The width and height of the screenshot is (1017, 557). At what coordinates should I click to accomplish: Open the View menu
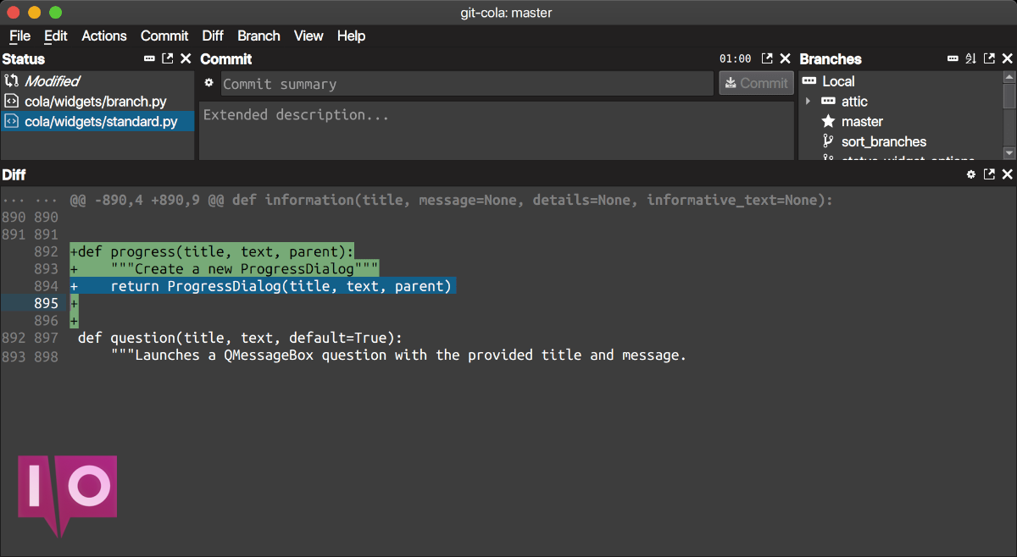click(x=308, y=36)
